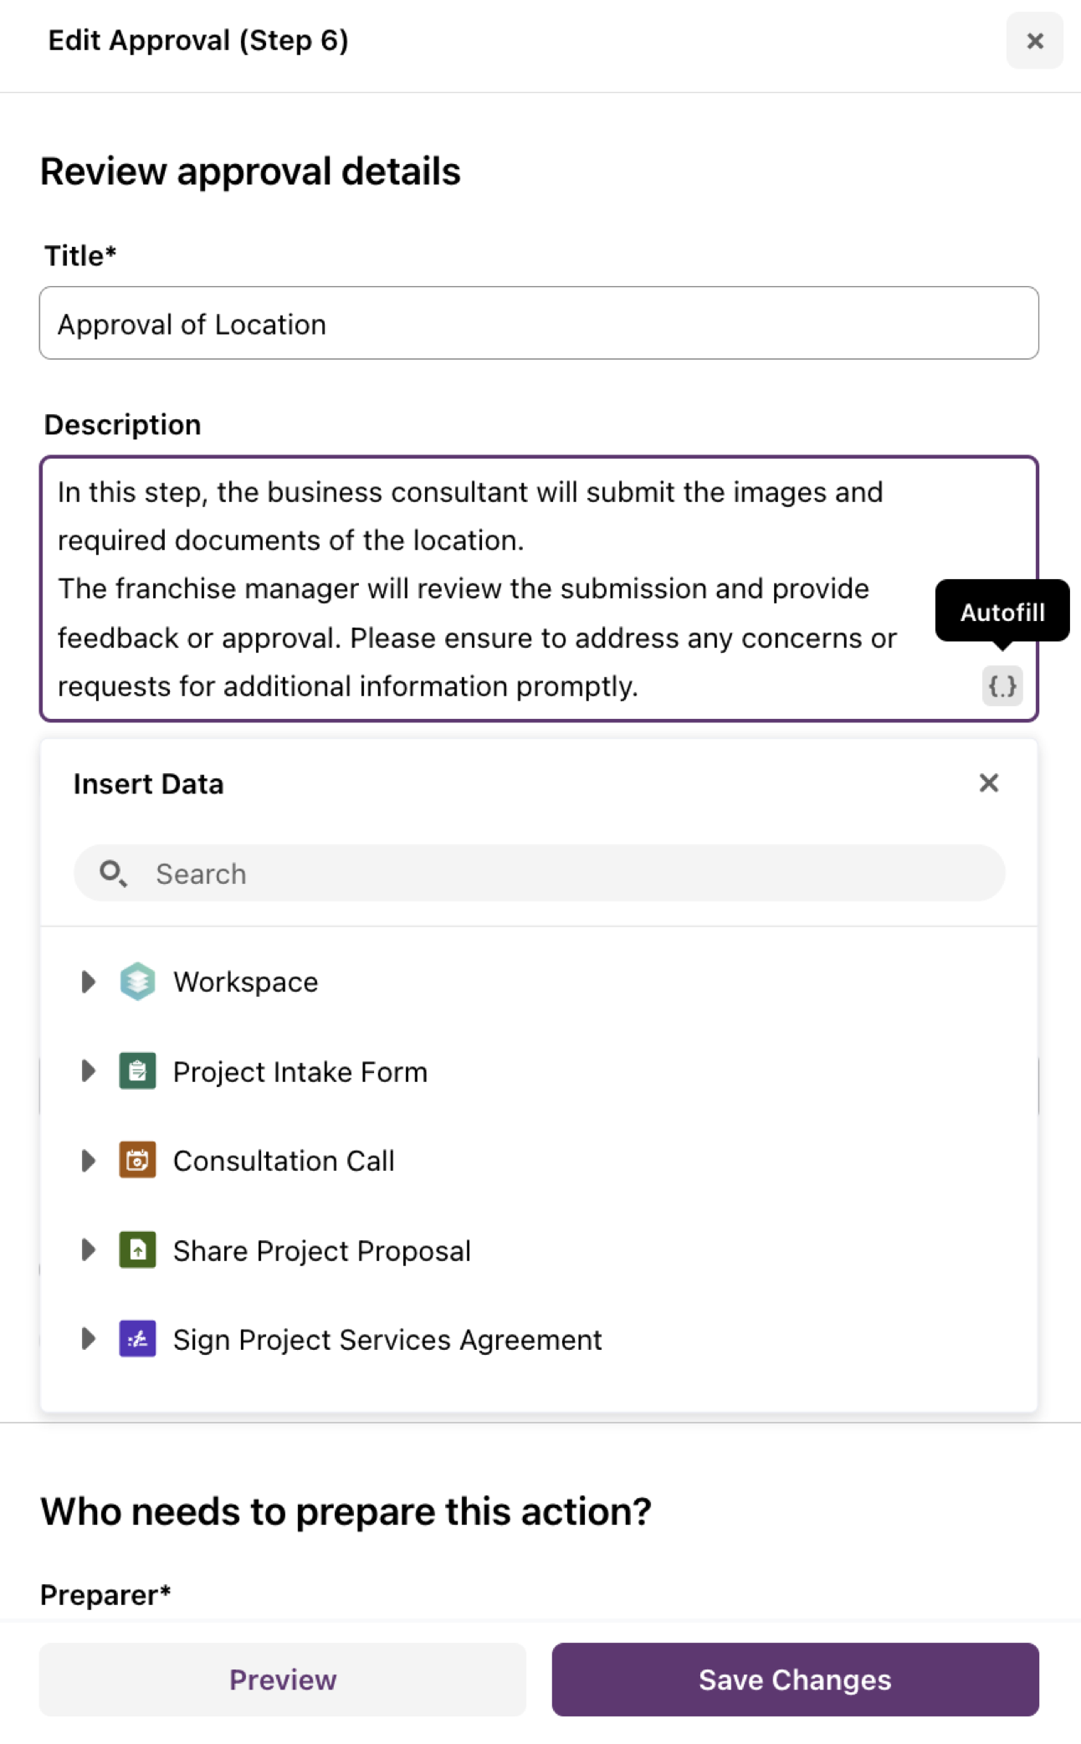Expand the Project Intake Form group

(x=88, y=1071)
